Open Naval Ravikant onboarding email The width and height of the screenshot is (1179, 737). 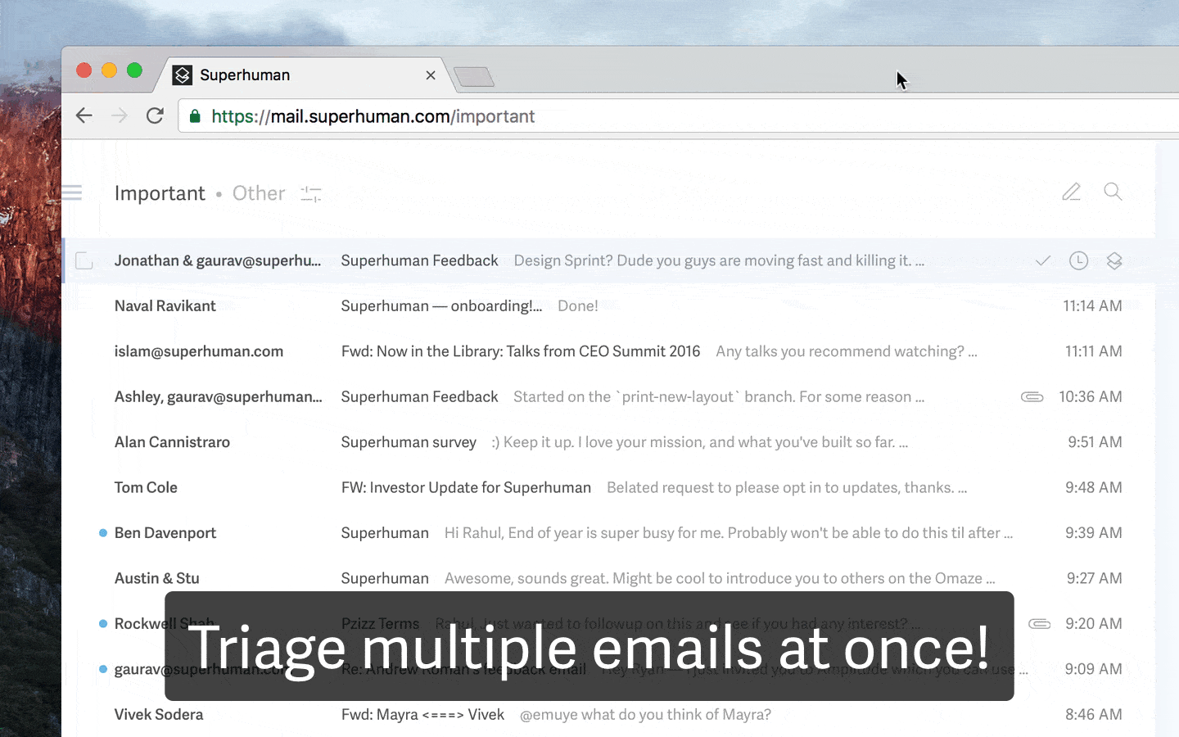tap(609, 306)
